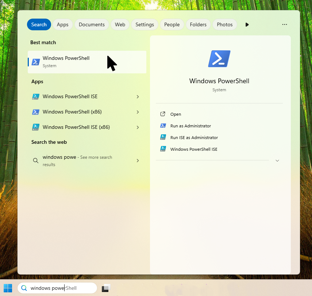Open the three-dot options menu
312x296 pixels.
[285, 24]
